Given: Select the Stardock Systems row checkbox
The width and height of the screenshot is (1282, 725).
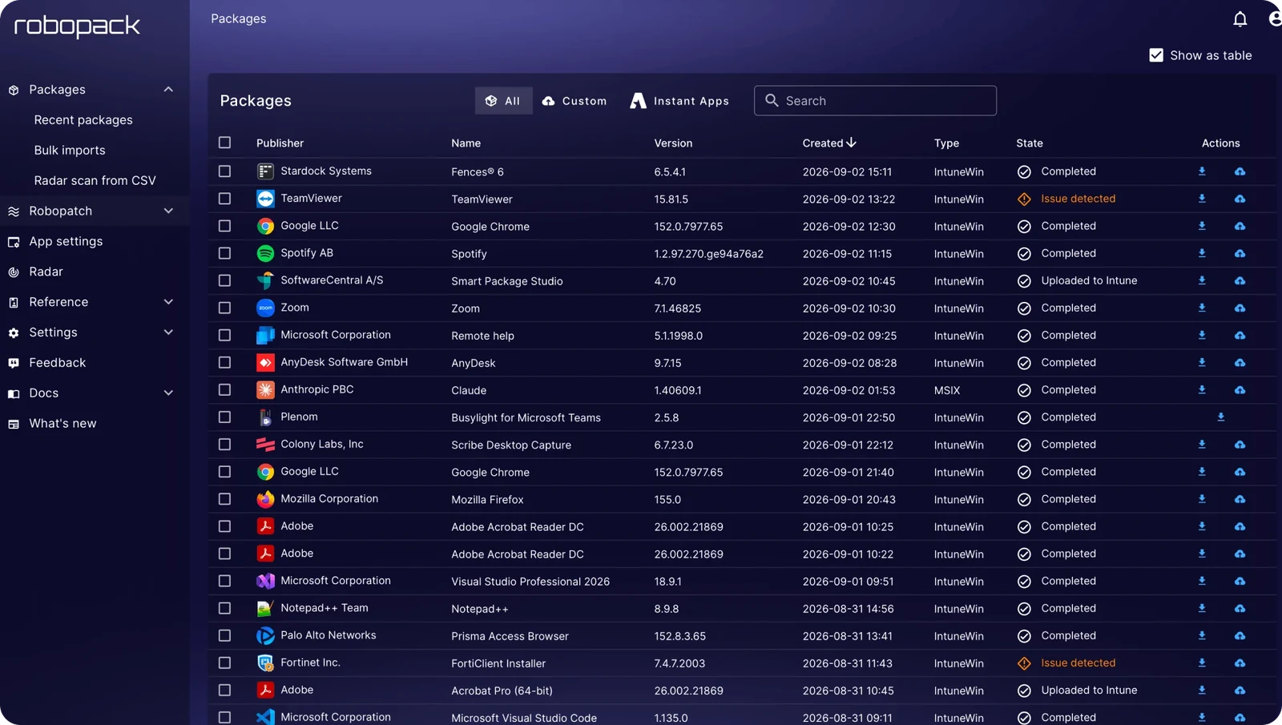Looking at the screenshot, I should 224,171.
